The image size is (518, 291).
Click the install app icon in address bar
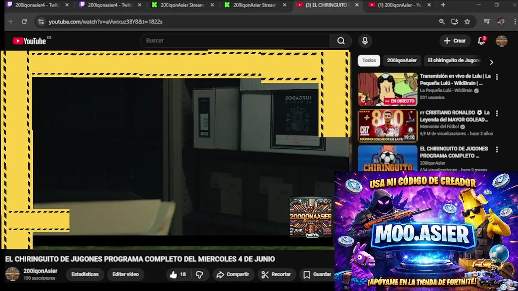[454, 22]
